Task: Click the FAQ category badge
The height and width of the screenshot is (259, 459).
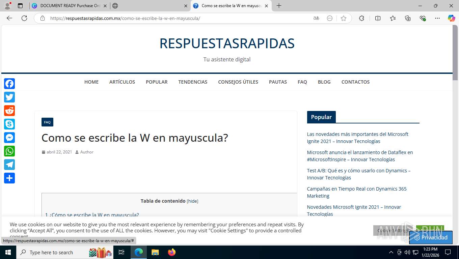Action: [x=47, y=122]
